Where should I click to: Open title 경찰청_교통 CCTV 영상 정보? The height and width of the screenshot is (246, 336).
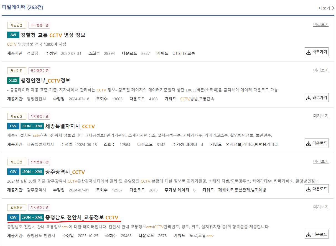pos(53,35)
